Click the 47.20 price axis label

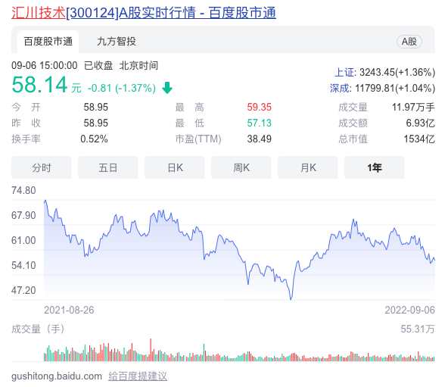coord(23,290)
